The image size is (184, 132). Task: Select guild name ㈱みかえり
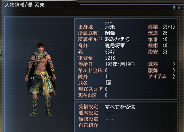[117, 39]
